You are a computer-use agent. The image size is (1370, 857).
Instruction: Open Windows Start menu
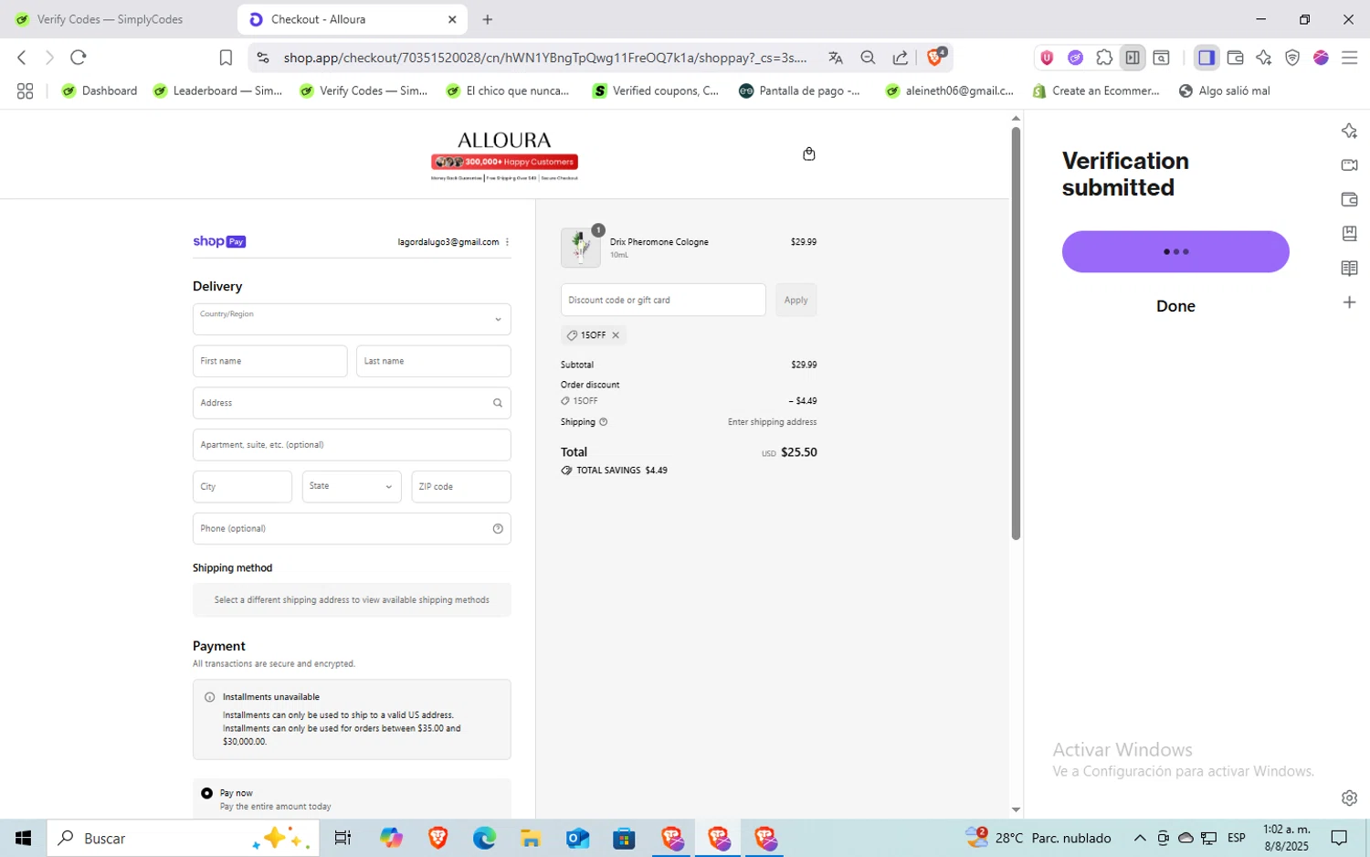(x=23, y=838)
